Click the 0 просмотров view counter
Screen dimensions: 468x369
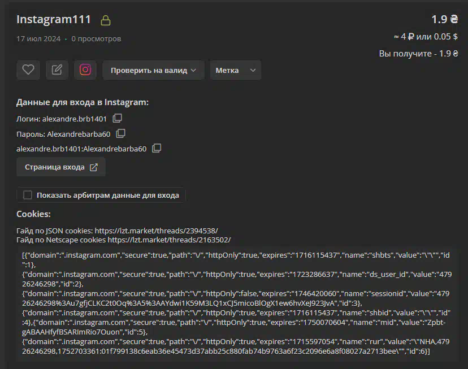96,39
